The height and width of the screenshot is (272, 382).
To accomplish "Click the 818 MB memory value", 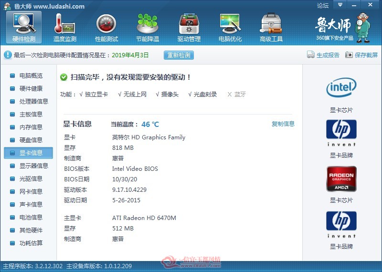I will [123, 148].
